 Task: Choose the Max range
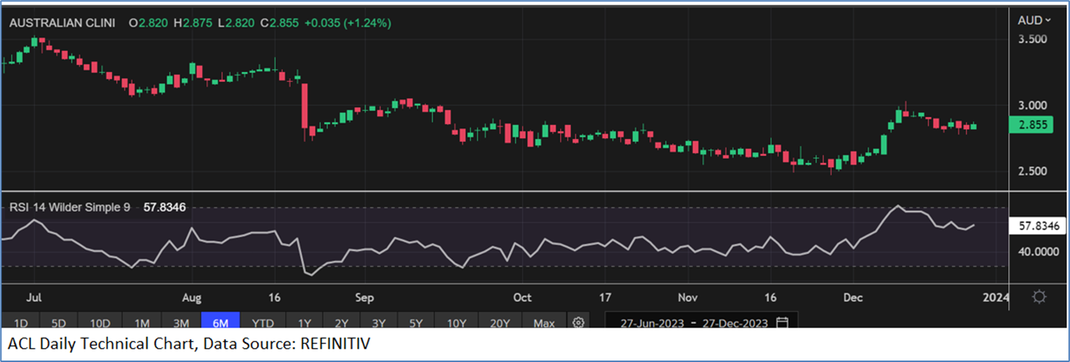tap(544, 322)
